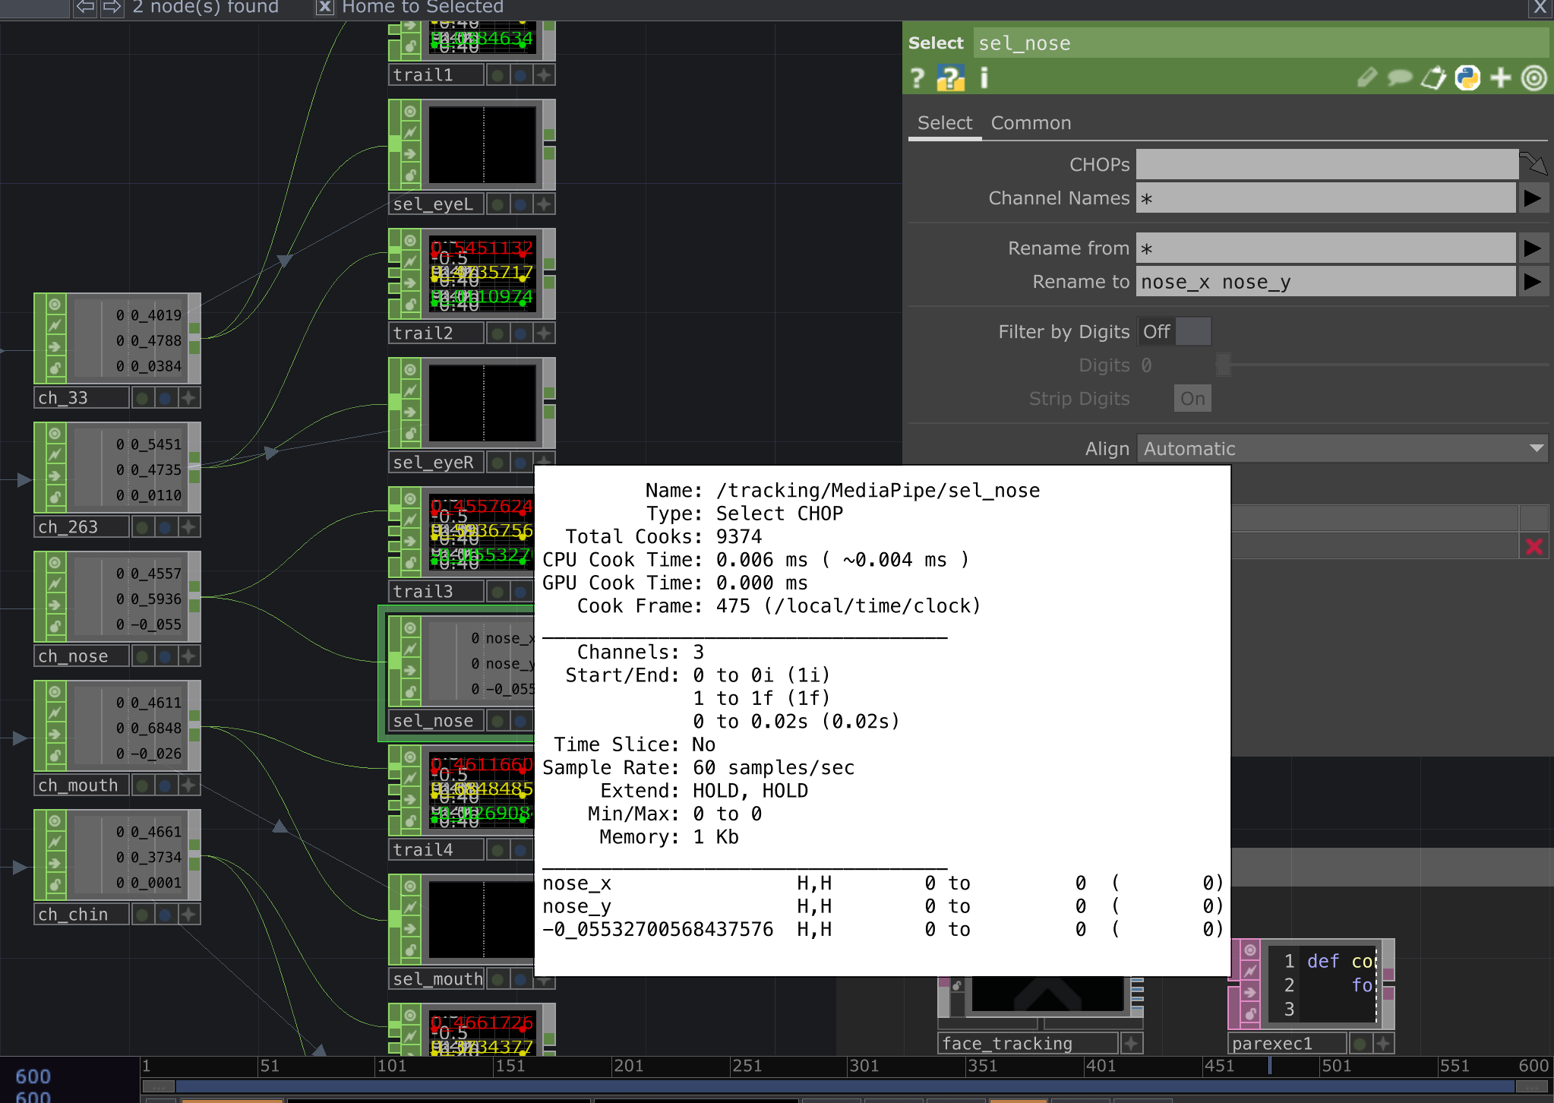This screenshot has width=1554, height=1103.
Task: Click the Rename to input field
Action: 1325,282
